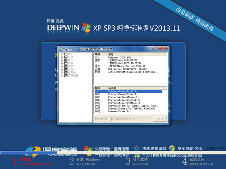Expand the Modem tree node
This screenshot has width=226, height=169.
(x=62, y=70)
